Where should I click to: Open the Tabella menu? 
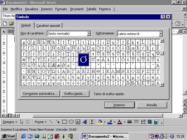91,9
